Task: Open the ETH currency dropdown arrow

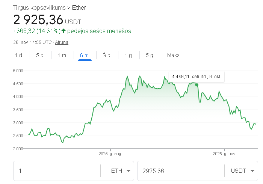Action: click(129, 171)
